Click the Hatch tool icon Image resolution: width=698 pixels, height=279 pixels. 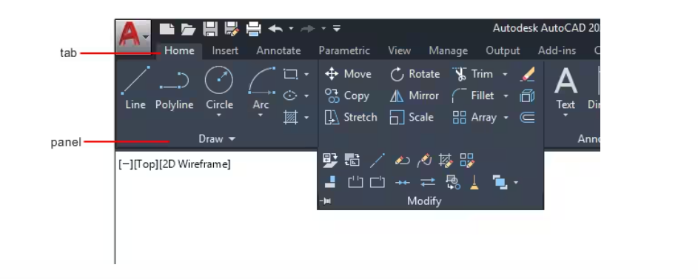tap(290, 118)
